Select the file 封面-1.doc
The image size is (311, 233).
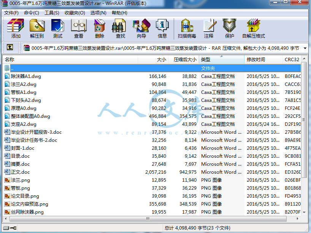(22, 148)
